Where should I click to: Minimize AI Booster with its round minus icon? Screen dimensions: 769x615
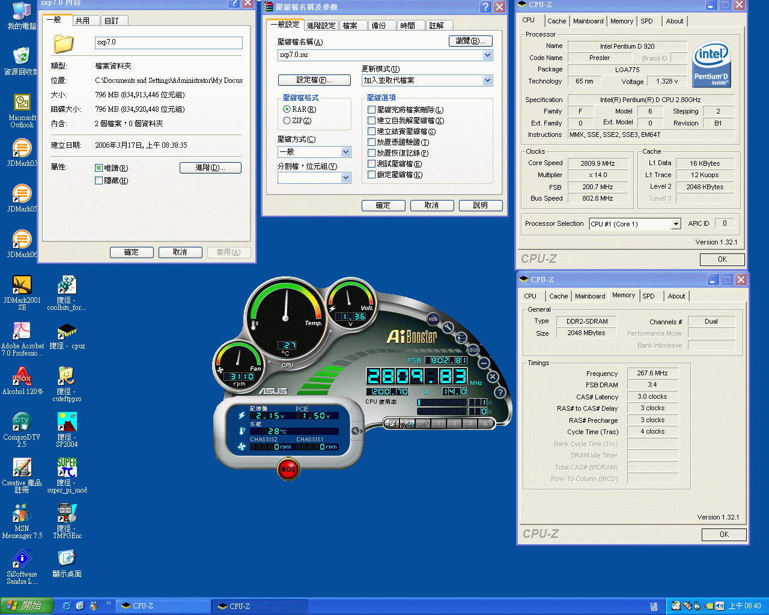484,363
